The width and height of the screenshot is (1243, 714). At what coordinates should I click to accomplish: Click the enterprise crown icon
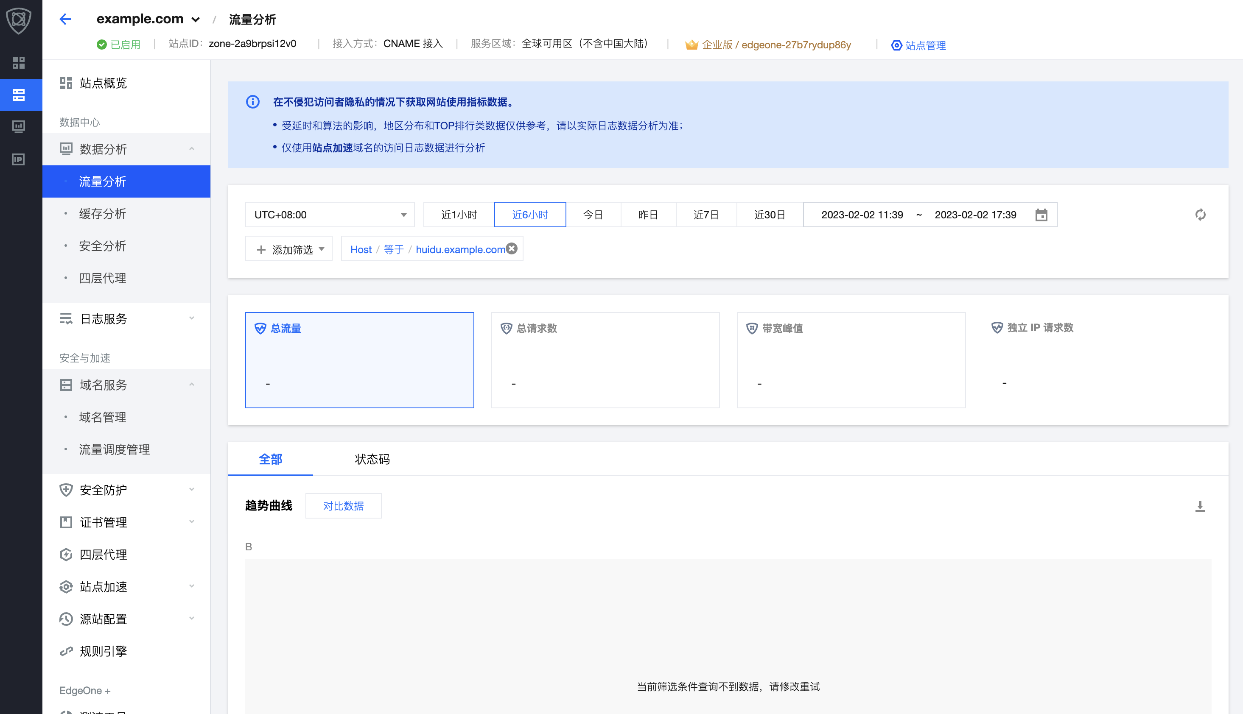click(691, 45)
